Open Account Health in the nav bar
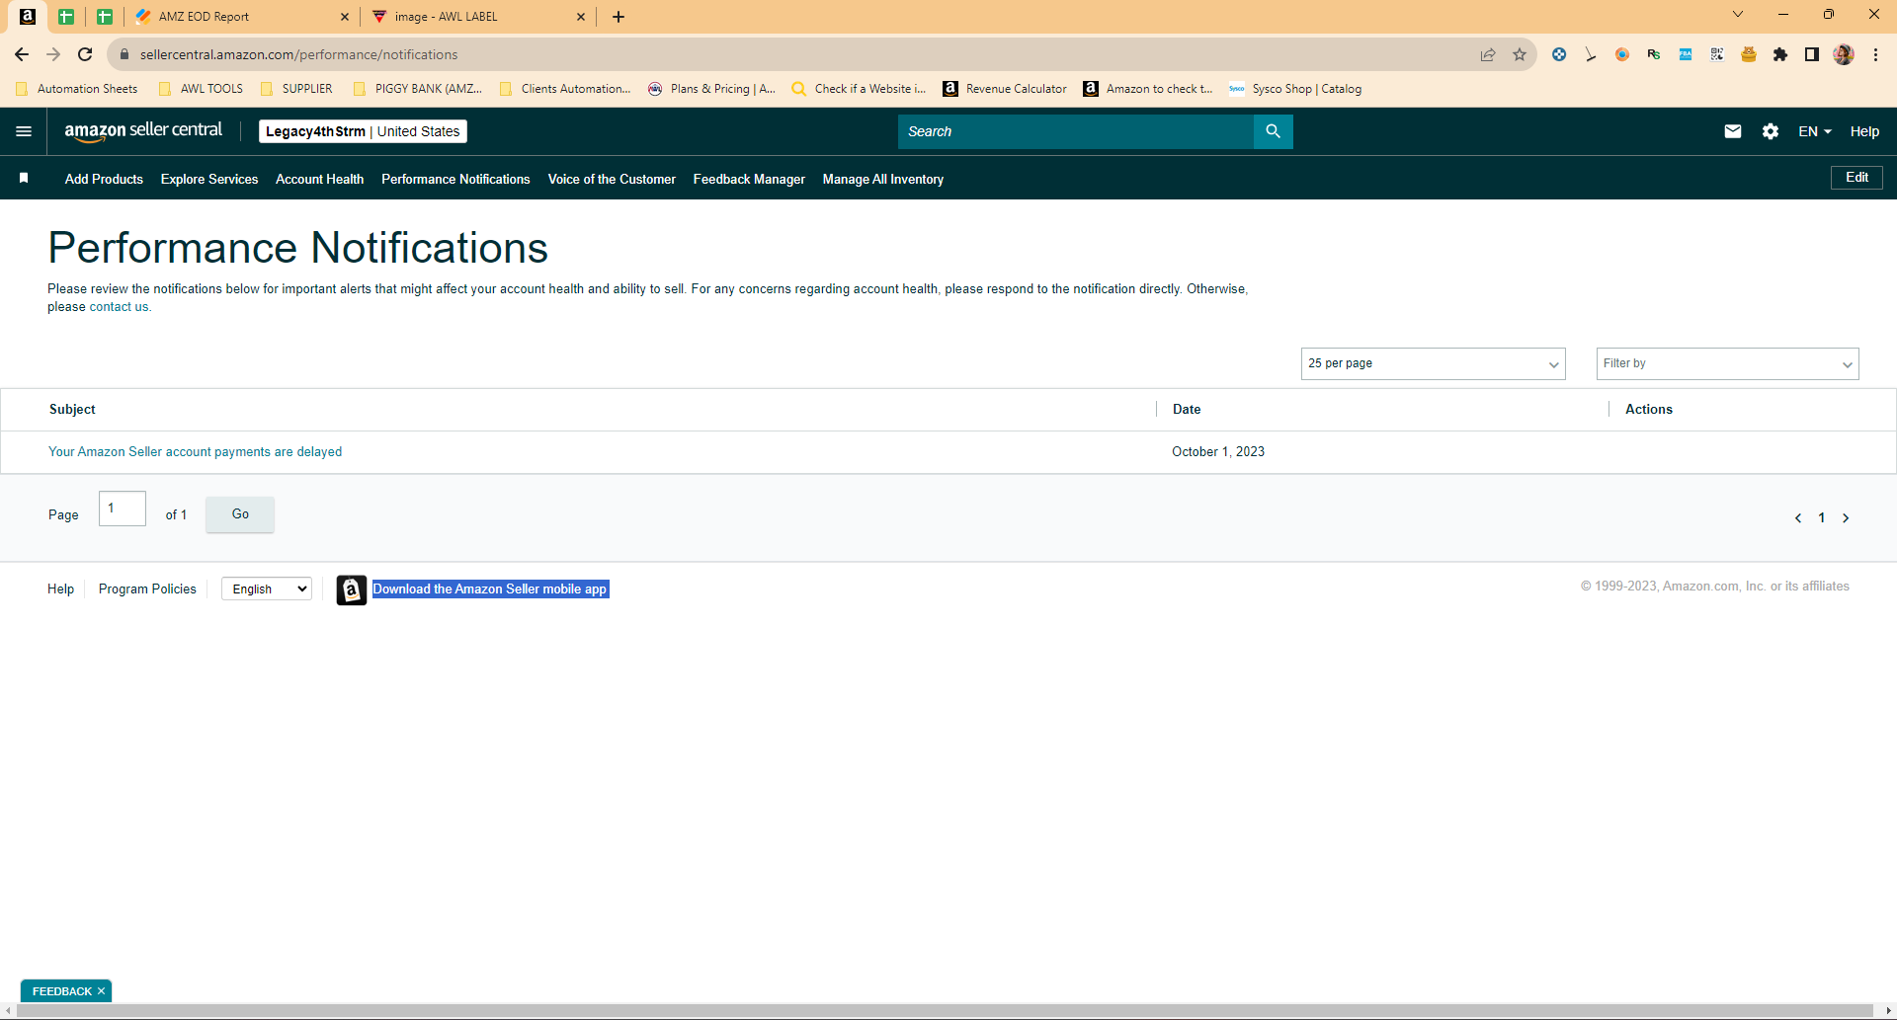 pyautogui.click(x=319, y=179)
